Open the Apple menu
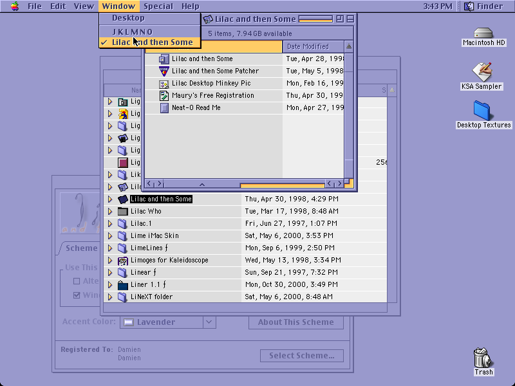The width and height of the screenshot is (515, 386). [15, 6]
